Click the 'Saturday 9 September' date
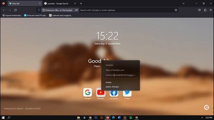The height and width of the screenshot is (120, 214). [x=107, y=44]
